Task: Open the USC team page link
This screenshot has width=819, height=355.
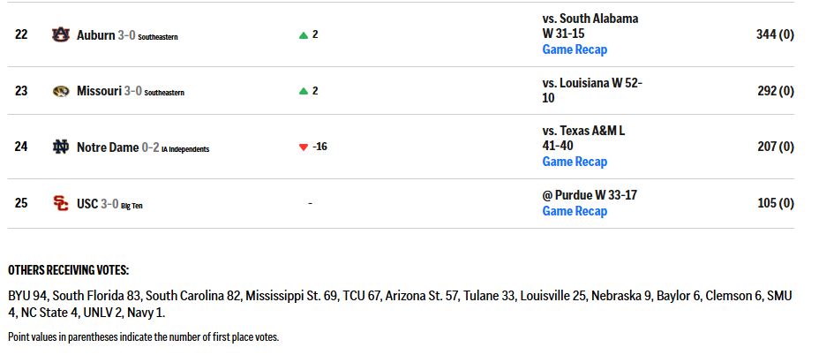Action: pyautogui.click(x=87, y=203)
